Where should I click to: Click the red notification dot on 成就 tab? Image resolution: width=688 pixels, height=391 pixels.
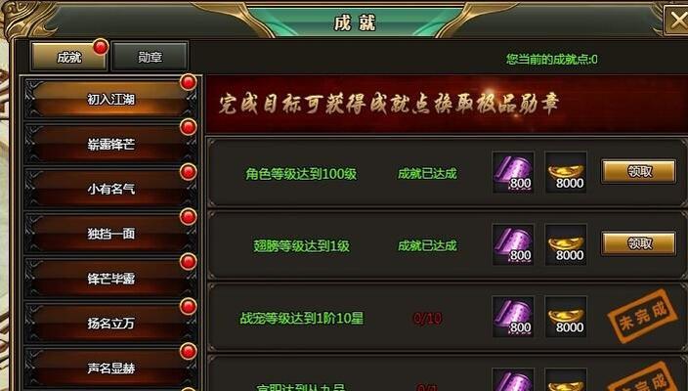101,47
